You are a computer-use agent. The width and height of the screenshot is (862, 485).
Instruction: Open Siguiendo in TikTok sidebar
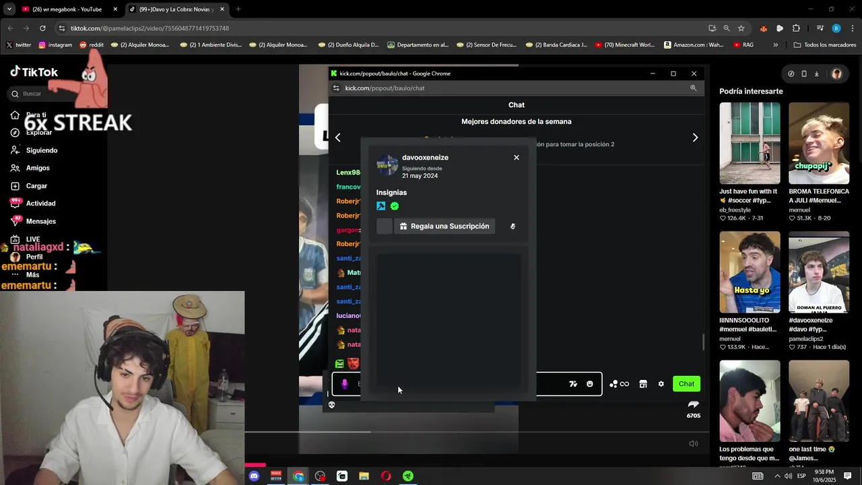[x=34, y=150]
